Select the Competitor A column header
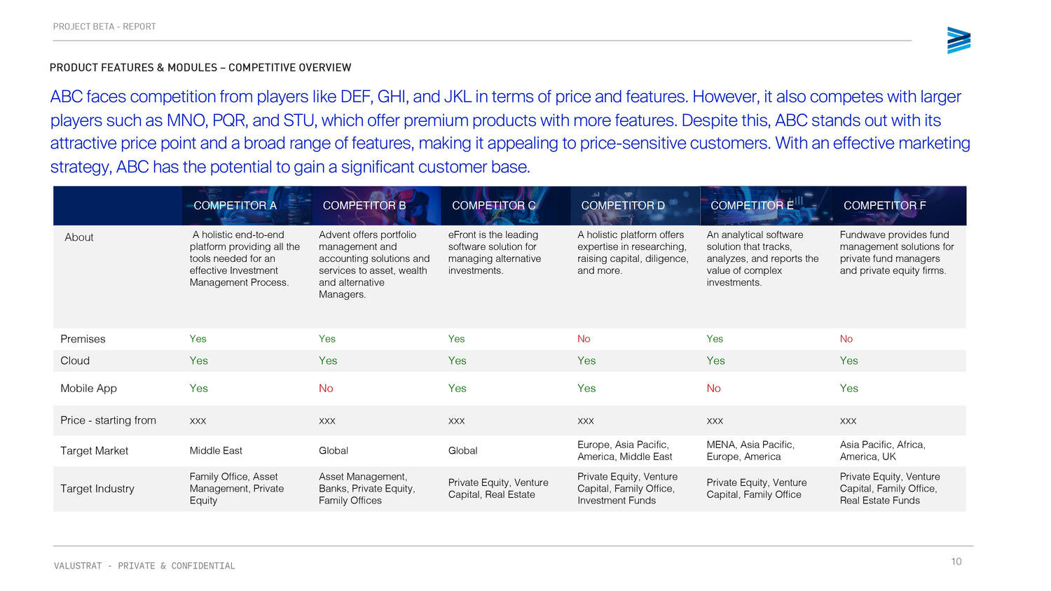 [x=235, y=206]
